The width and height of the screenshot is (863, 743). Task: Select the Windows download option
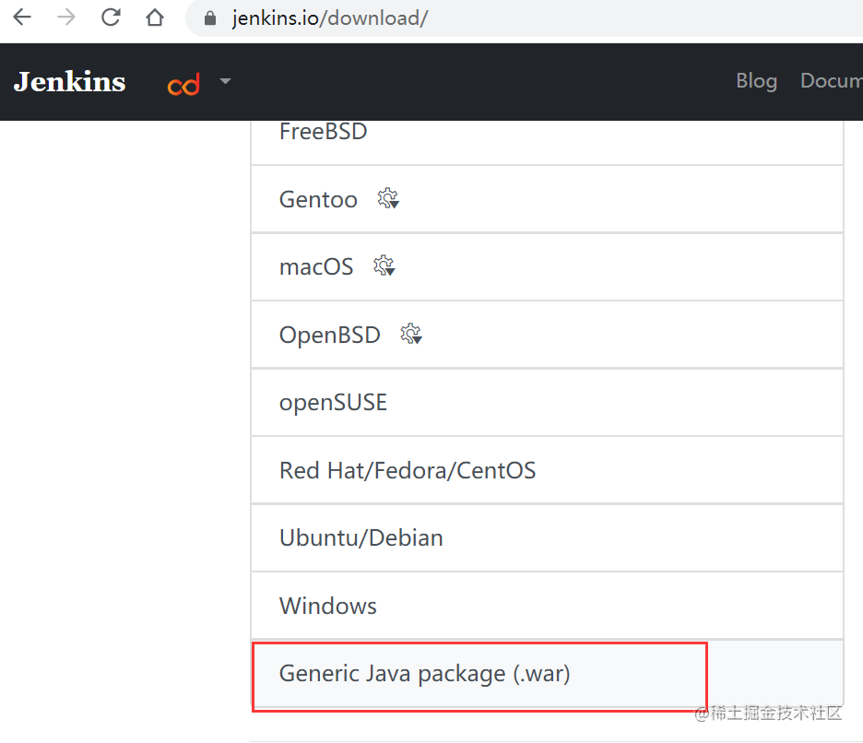pyautogui.click(x=327, y=607)
